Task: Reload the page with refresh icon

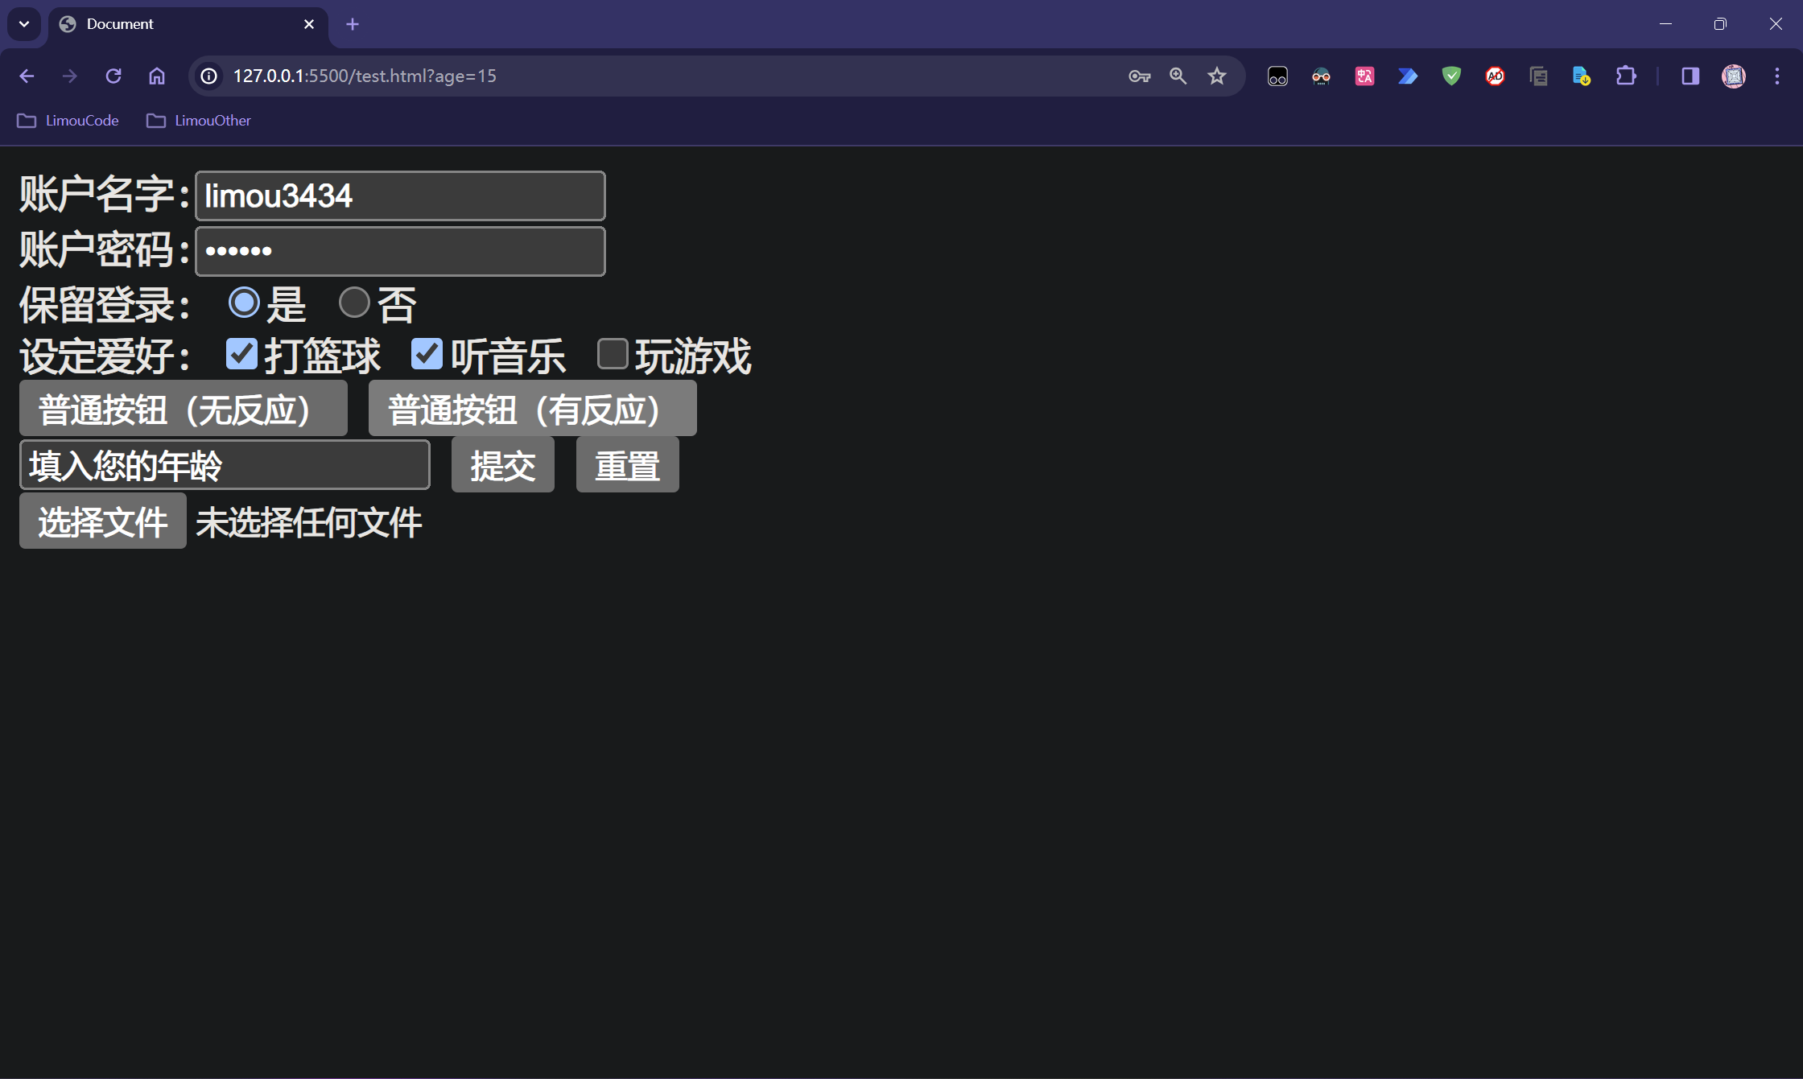Action: point(113,76)
